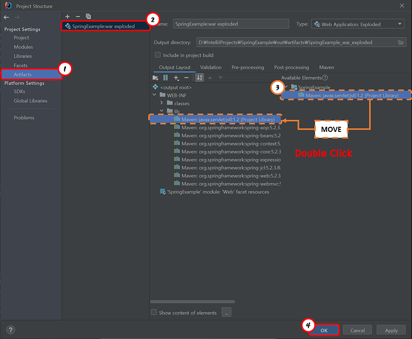Open help for Available Elements

pyautogui.click(x=325, y=78)
